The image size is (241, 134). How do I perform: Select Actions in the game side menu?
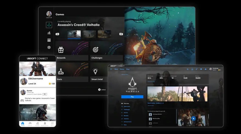pos(125,113)
